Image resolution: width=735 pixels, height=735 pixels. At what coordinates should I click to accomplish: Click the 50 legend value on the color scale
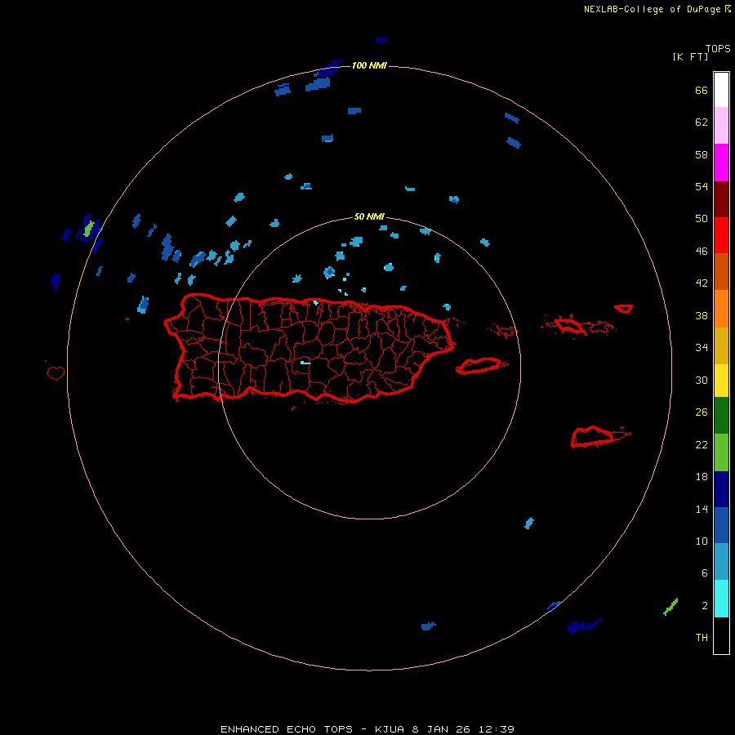(702, 219)
